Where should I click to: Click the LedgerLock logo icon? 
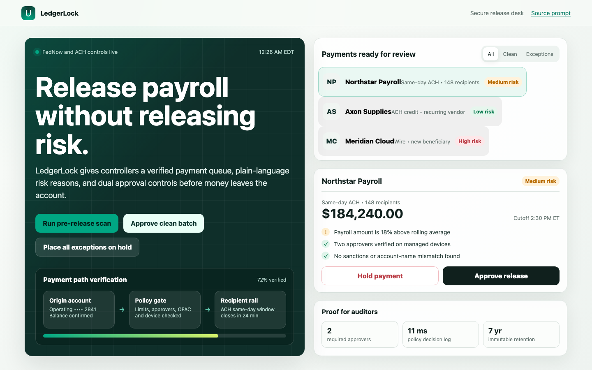28,13
